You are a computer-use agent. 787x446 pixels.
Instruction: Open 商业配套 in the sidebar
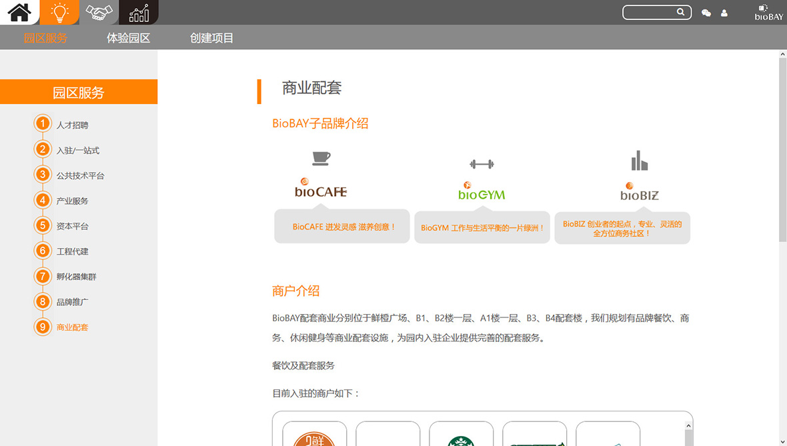[72, 327]
